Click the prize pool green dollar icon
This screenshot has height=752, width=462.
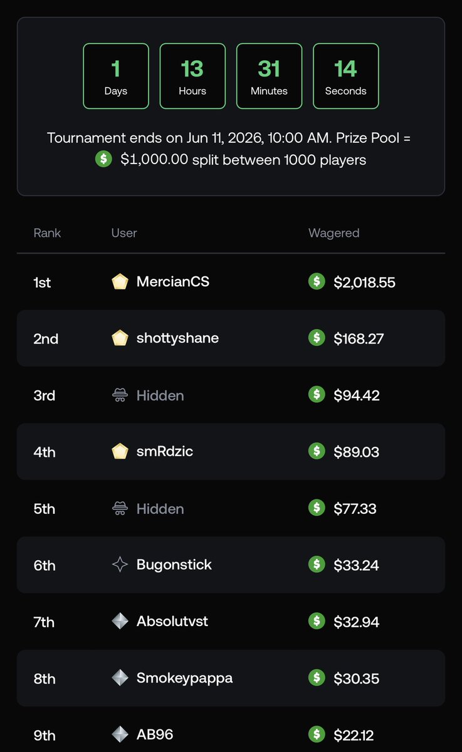(x=103, y=159)
